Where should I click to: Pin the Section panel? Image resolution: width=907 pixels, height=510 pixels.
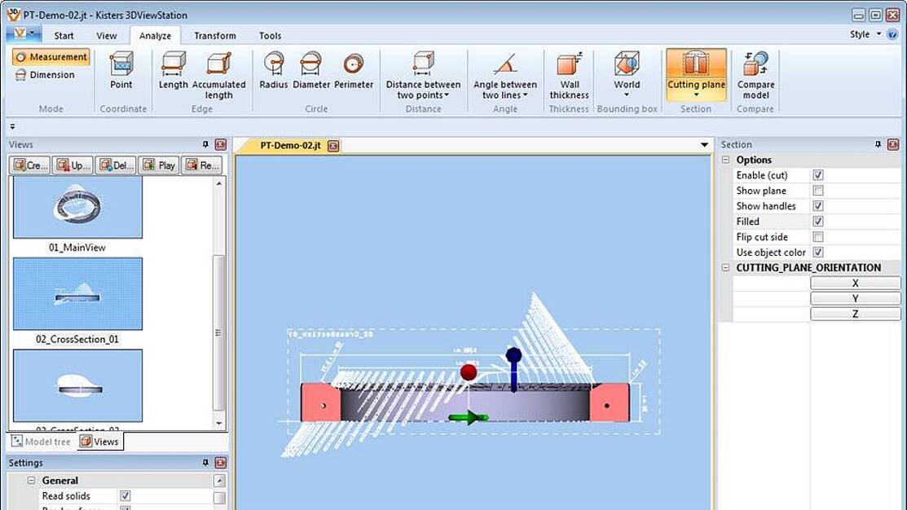point(878,144)
